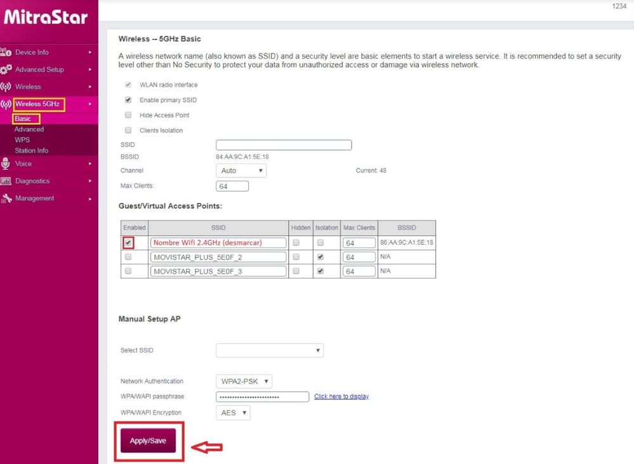Open the Channel Auto dropdown

point(241,171)
